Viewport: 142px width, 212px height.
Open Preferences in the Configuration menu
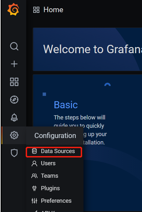pyautogui.click(x=51, y=201)
